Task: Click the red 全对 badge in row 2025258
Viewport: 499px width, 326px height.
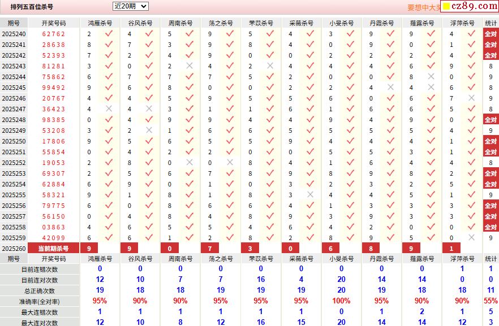Action: coord(491,227)
